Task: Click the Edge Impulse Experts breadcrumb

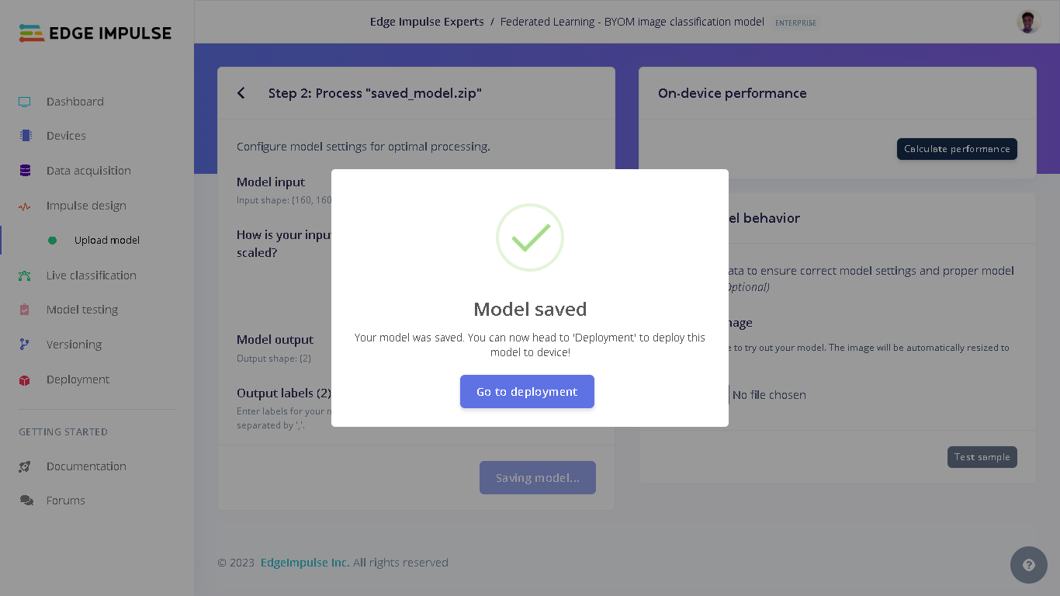Action: (427, 22)
